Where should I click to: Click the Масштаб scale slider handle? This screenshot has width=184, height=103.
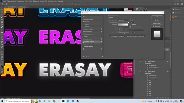pyautogui.click(x=124, y=33)
